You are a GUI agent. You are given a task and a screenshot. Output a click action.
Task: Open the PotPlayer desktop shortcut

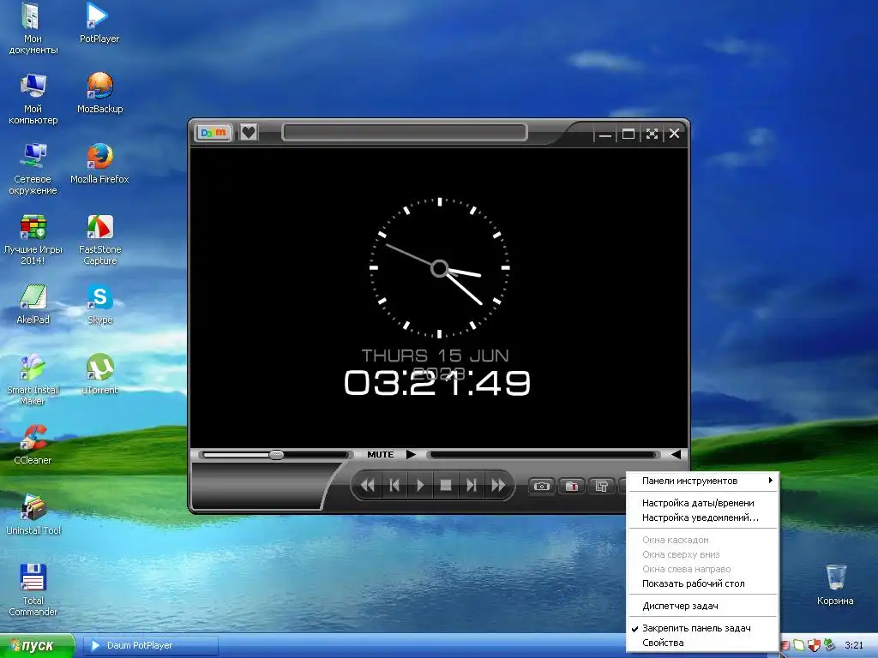[99, 22]
